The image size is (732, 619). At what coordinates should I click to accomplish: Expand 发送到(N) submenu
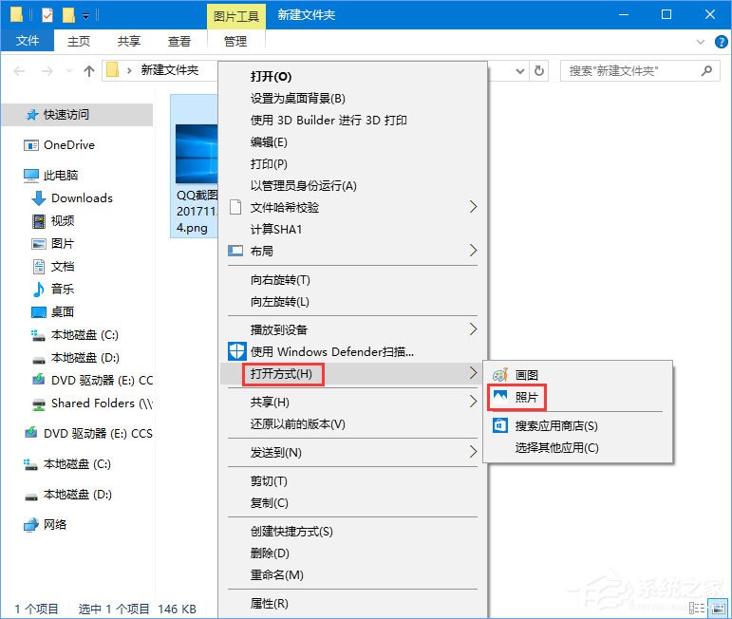point(473,452)
